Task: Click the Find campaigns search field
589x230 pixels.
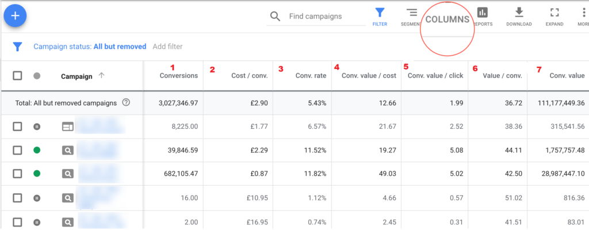Action: 325,16
